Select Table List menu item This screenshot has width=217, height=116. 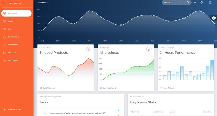(12, 52)
